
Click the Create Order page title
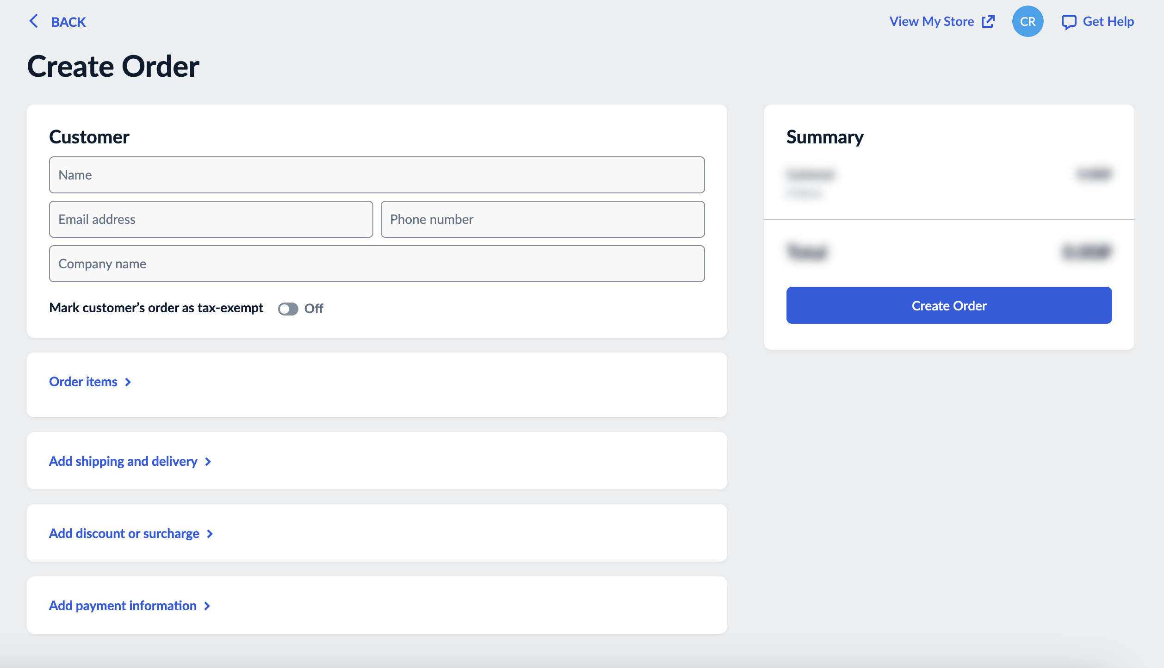(113, 66)
